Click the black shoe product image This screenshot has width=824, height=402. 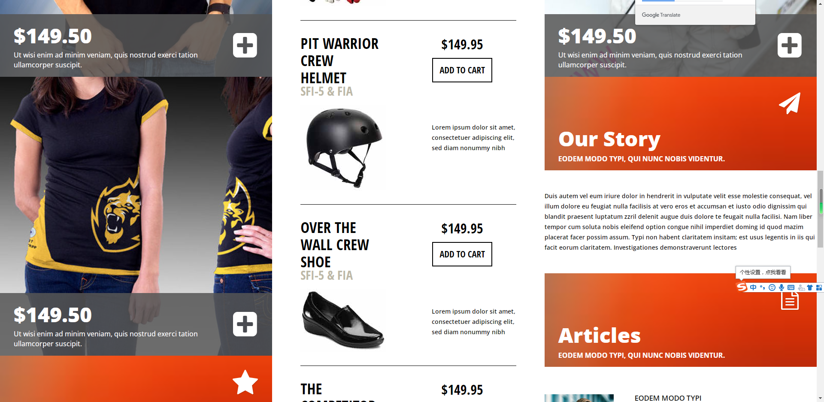pos(343,320)
